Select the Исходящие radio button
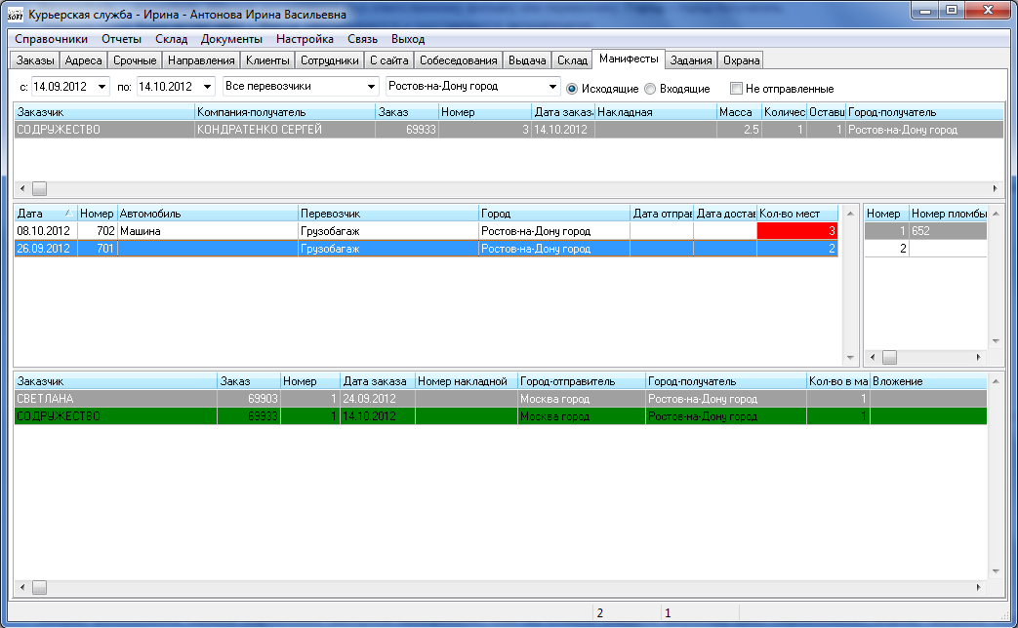Viewport: 1018px width, 628px height. (572, 89)
